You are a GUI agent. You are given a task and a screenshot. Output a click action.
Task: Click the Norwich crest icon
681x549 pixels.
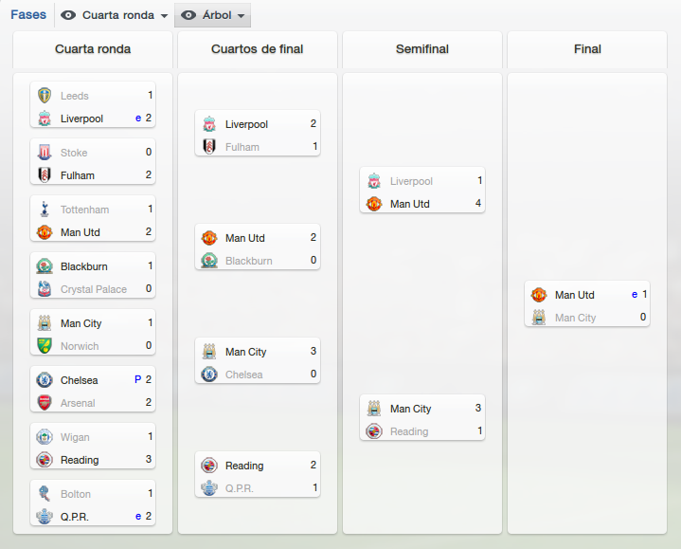pyautogui.click(x=45, y=345)
